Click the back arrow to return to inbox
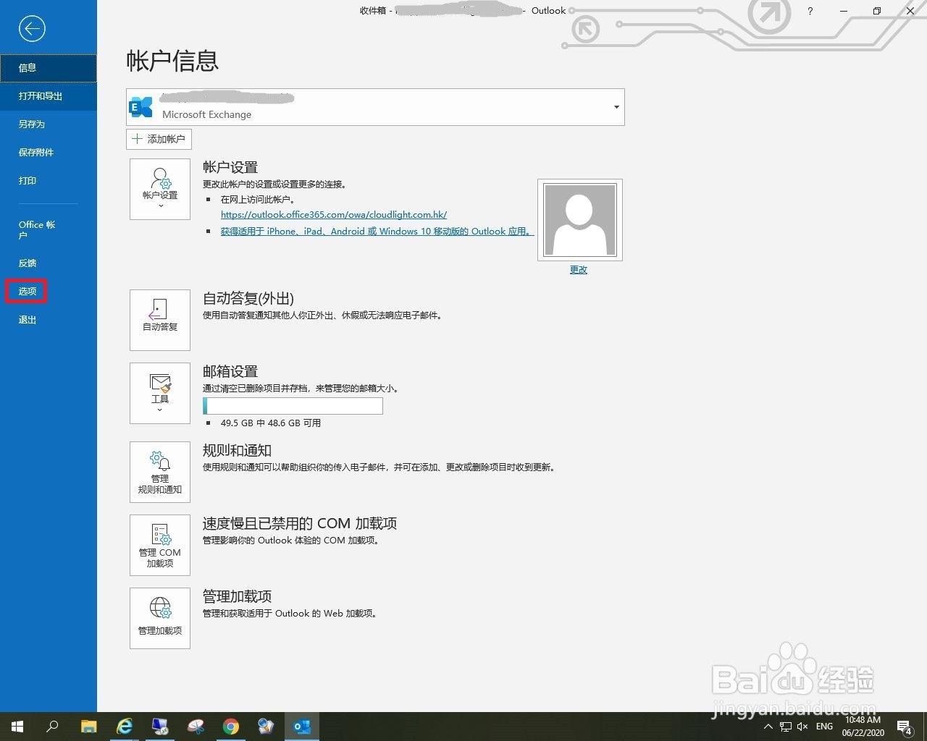The height and width of the screenshot is (741, 927). (32, 29)
